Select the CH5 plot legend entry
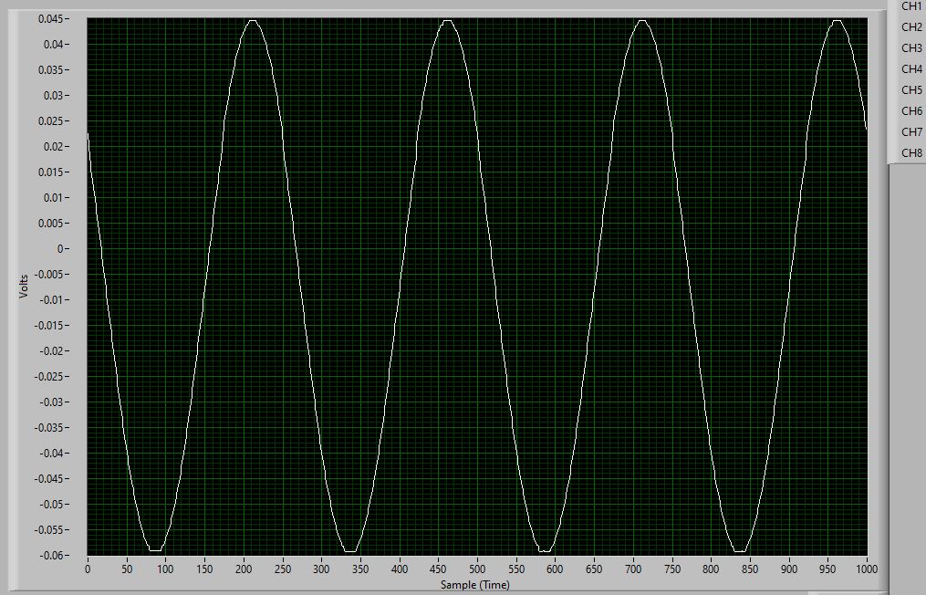 pos(911,89)
